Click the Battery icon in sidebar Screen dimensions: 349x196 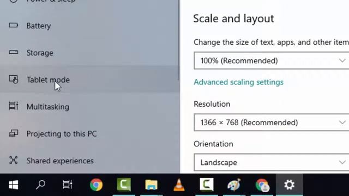coord(13,26)
